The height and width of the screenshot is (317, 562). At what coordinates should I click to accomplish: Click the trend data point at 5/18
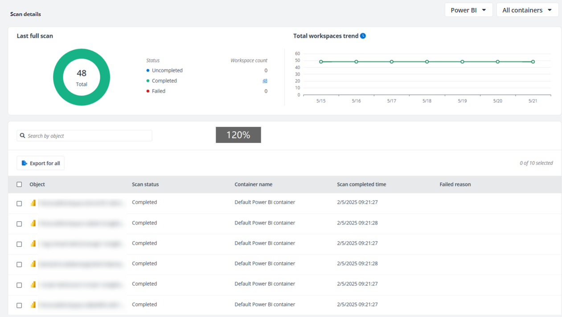[427, 62]
